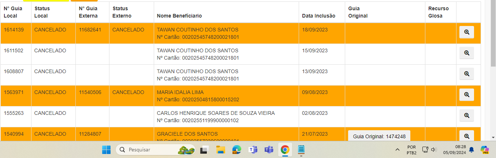496x158 pixels.
Task: Select local guia number 1555263
Action: pyautogui.click(x=14, y=113)
